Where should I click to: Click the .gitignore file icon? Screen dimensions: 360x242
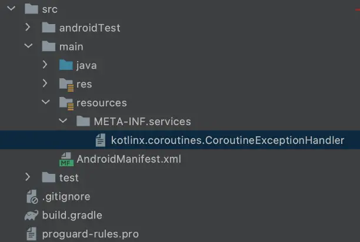tap(32, 196)
